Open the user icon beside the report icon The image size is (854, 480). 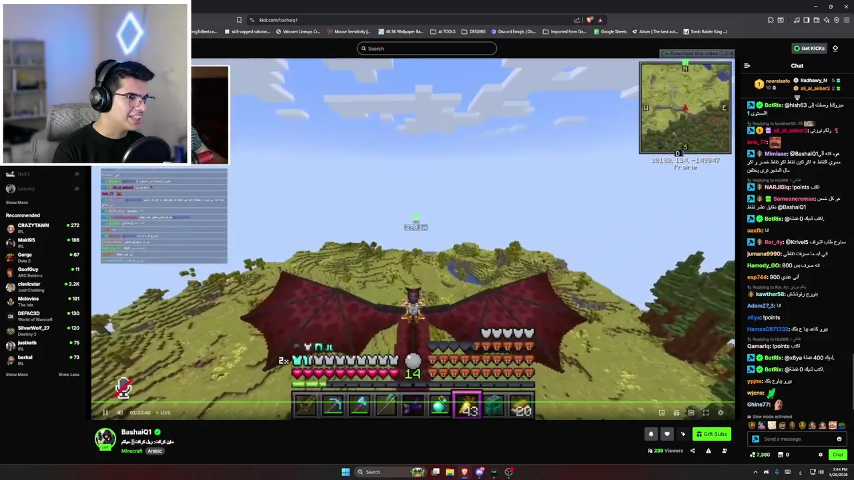coord(724,451)
